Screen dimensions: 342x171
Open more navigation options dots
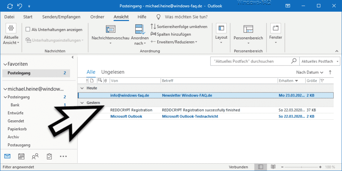63,156
